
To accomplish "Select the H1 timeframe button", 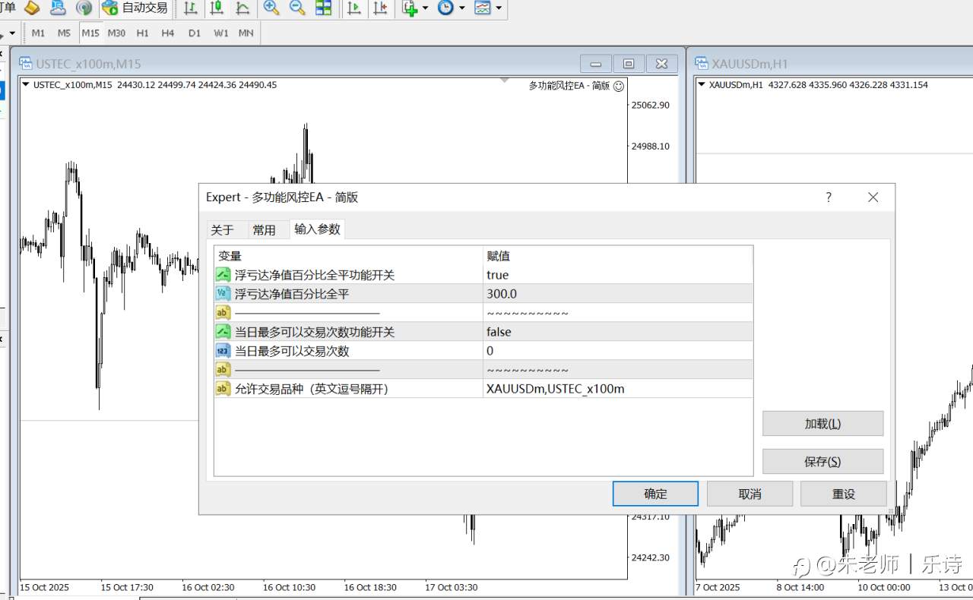I will [x=142, y=33].
